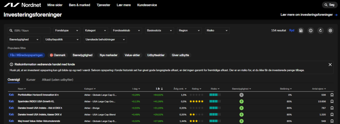Bookmark Danske Invest USA Indeks Akk fund
The height and width of the screenshot is (124, 340).
click(x=332, y=108)
